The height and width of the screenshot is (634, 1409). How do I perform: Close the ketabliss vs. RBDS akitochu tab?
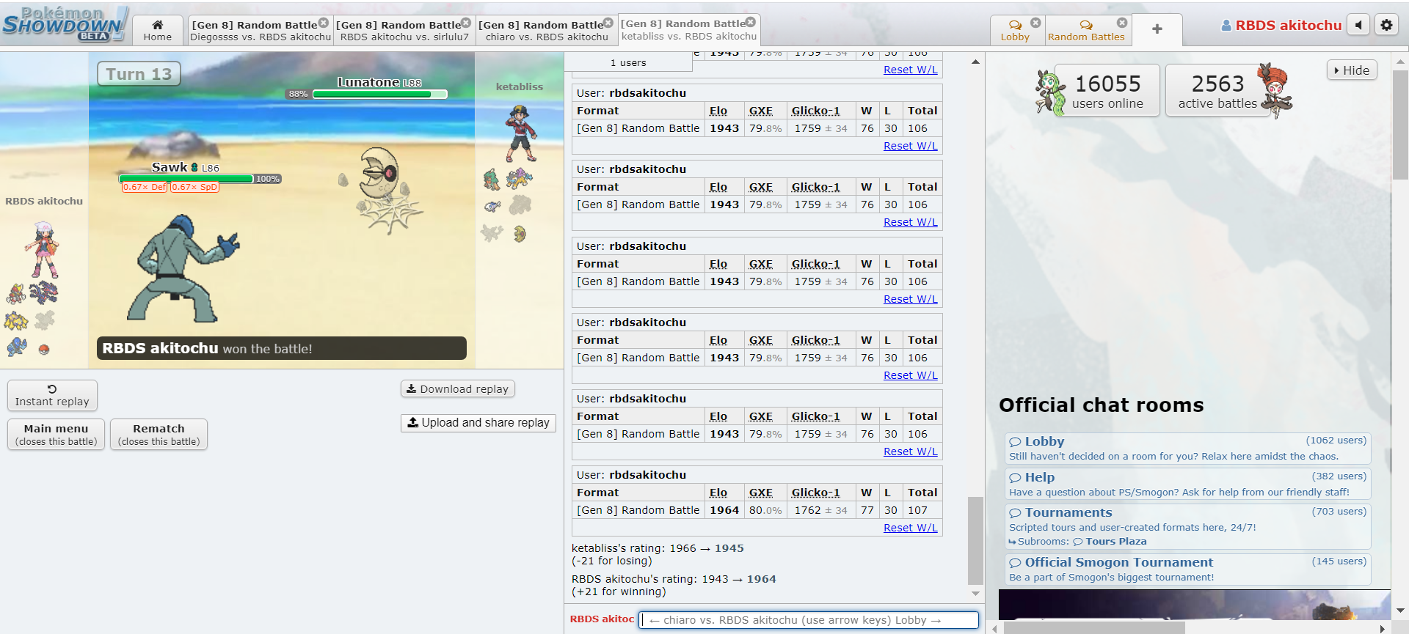[x=751, y=22]
